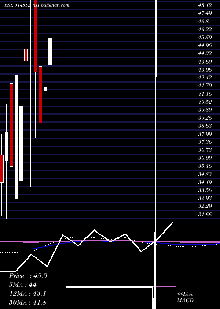Click the 43.69 price axis label

click(205, 61)
